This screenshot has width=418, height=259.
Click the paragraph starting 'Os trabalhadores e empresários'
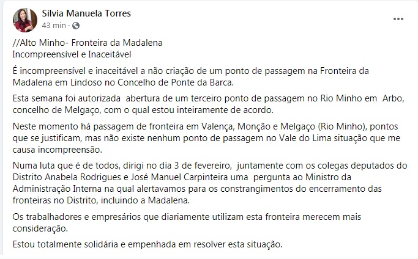(187, 222)
